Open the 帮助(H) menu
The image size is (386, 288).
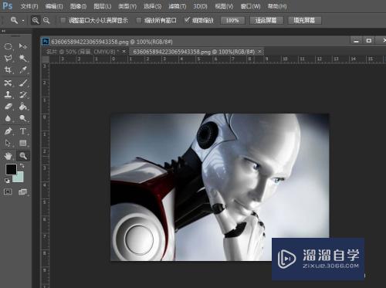point(277,6)
